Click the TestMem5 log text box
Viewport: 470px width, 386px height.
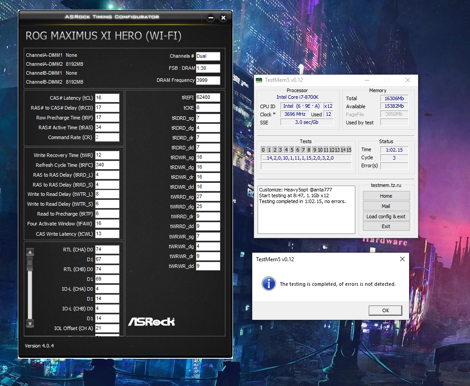306,209
